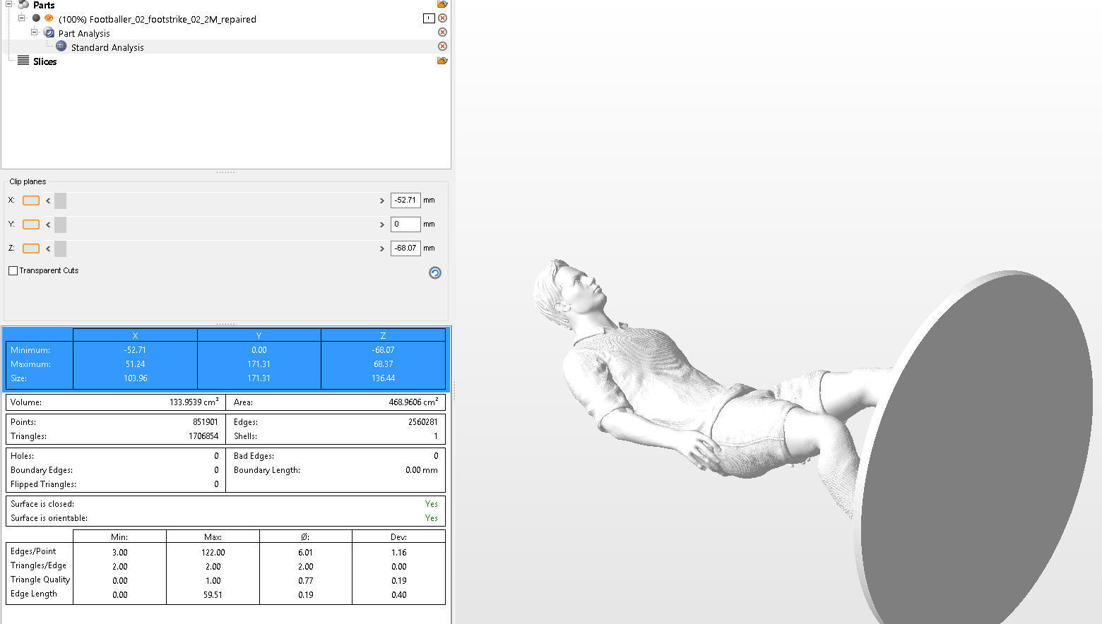Click the Points value 851901
The image size is (1102, 624).
click(206, 422)
